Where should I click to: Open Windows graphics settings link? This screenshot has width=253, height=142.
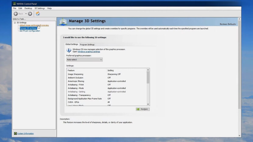[89, 52]
